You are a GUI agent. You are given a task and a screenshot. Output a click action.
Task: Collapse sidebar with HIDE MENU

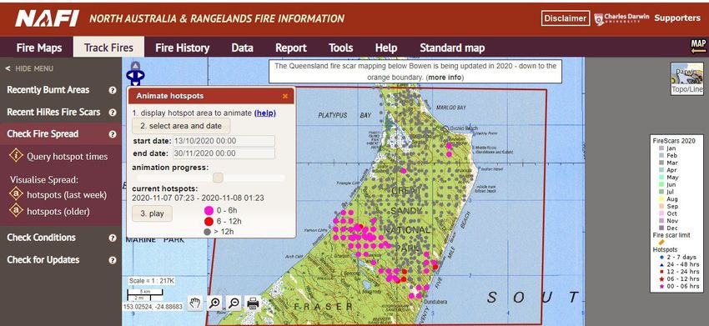29,68
